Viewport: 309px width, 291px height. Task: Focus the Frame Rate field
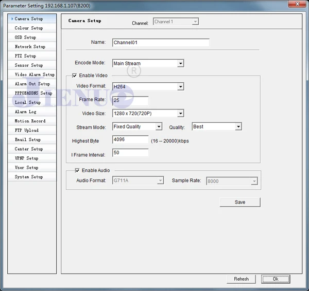[x=130, y=100]
